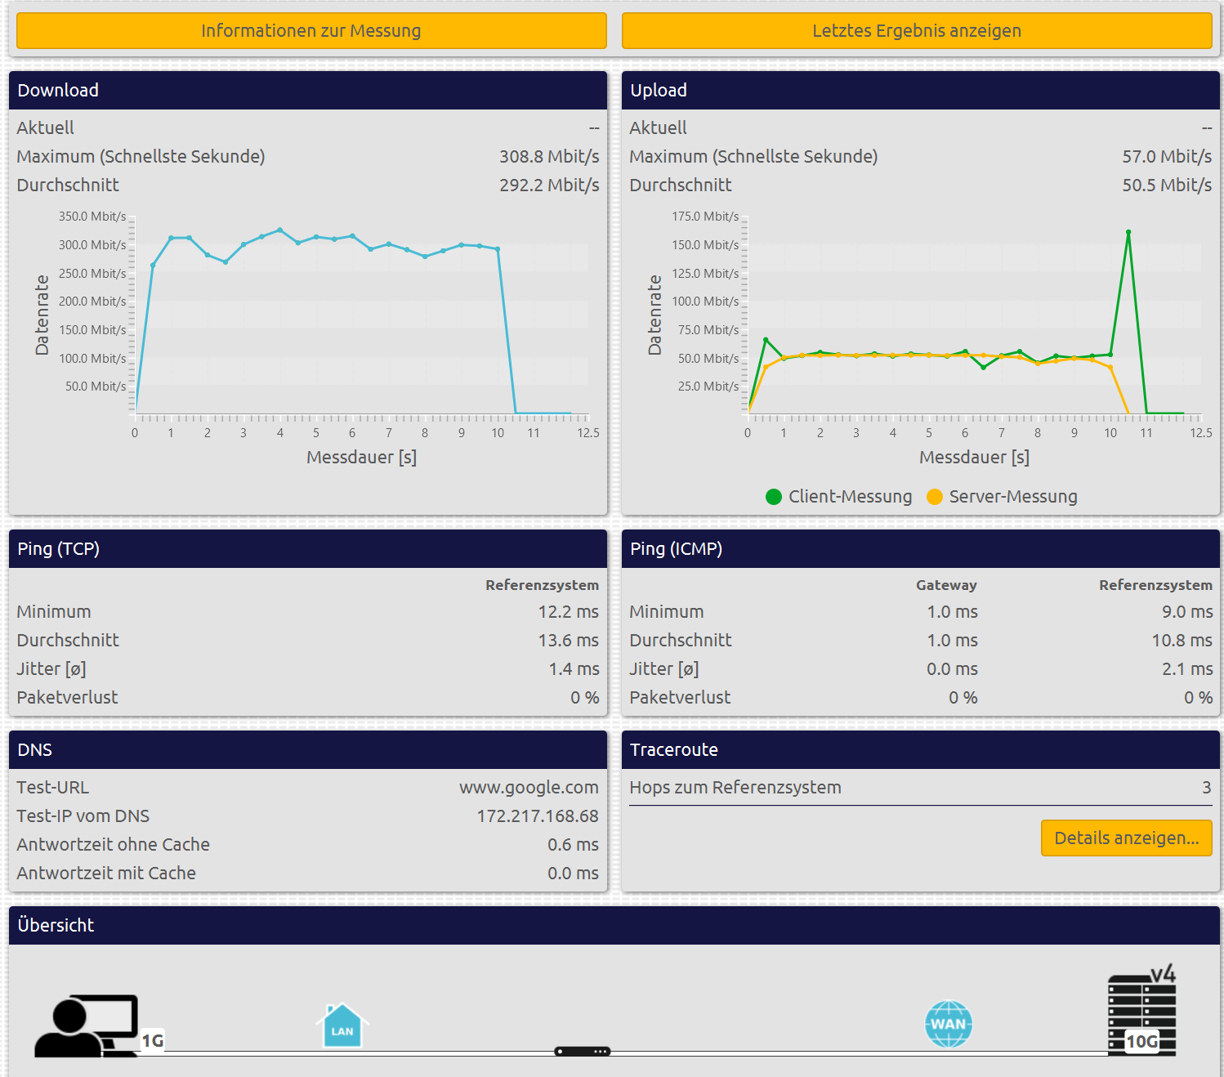Toggle Server-Messung legend yellow dot
This screenshot has width=1224, height=1077.
[x=935, y=497]
